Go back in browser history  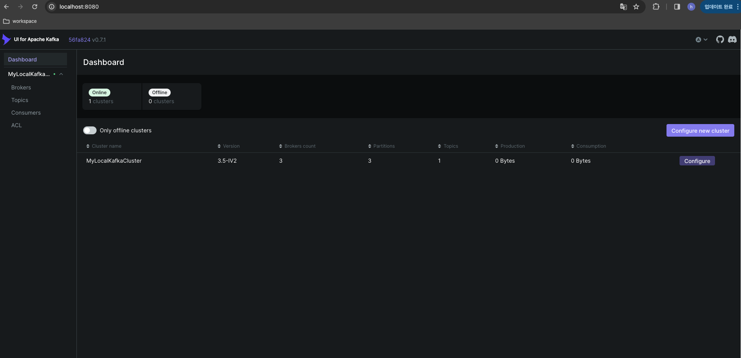tap(6, 7)
